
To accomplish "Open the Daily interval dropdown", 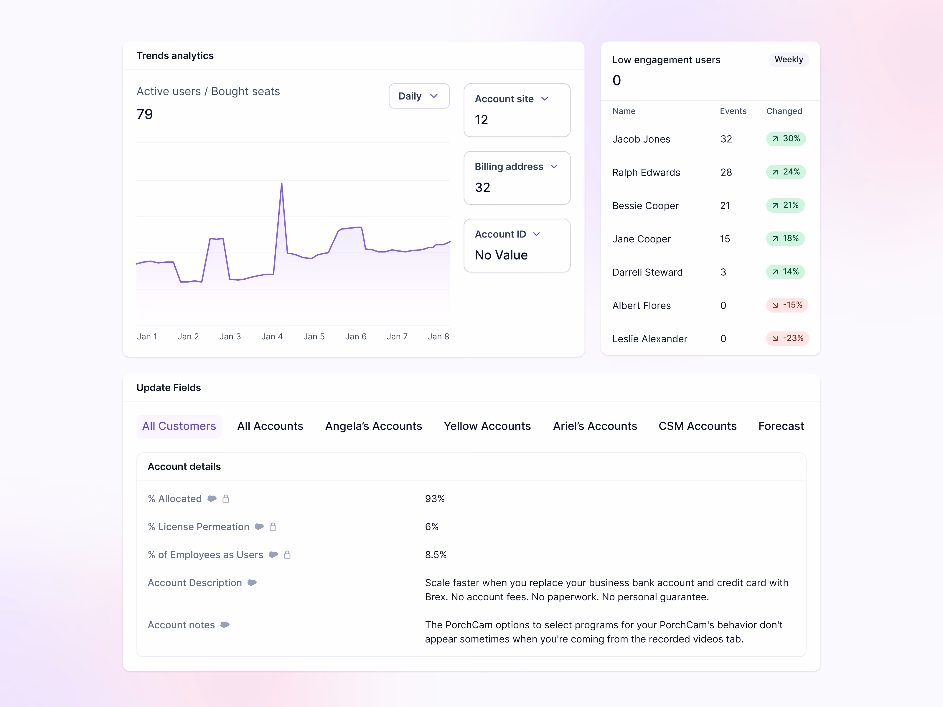I will tap(419, 96).
